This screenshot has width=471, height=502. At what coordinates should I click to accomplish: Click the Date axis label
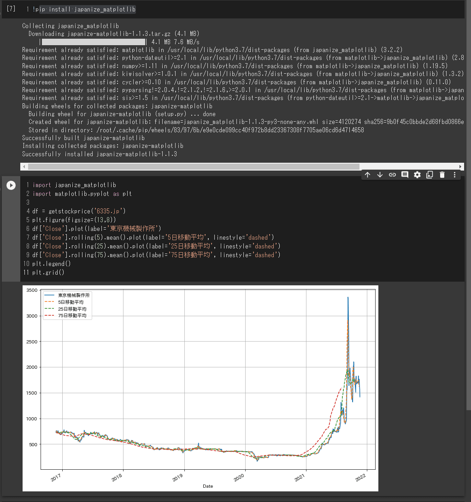click(x=208, y=486)
